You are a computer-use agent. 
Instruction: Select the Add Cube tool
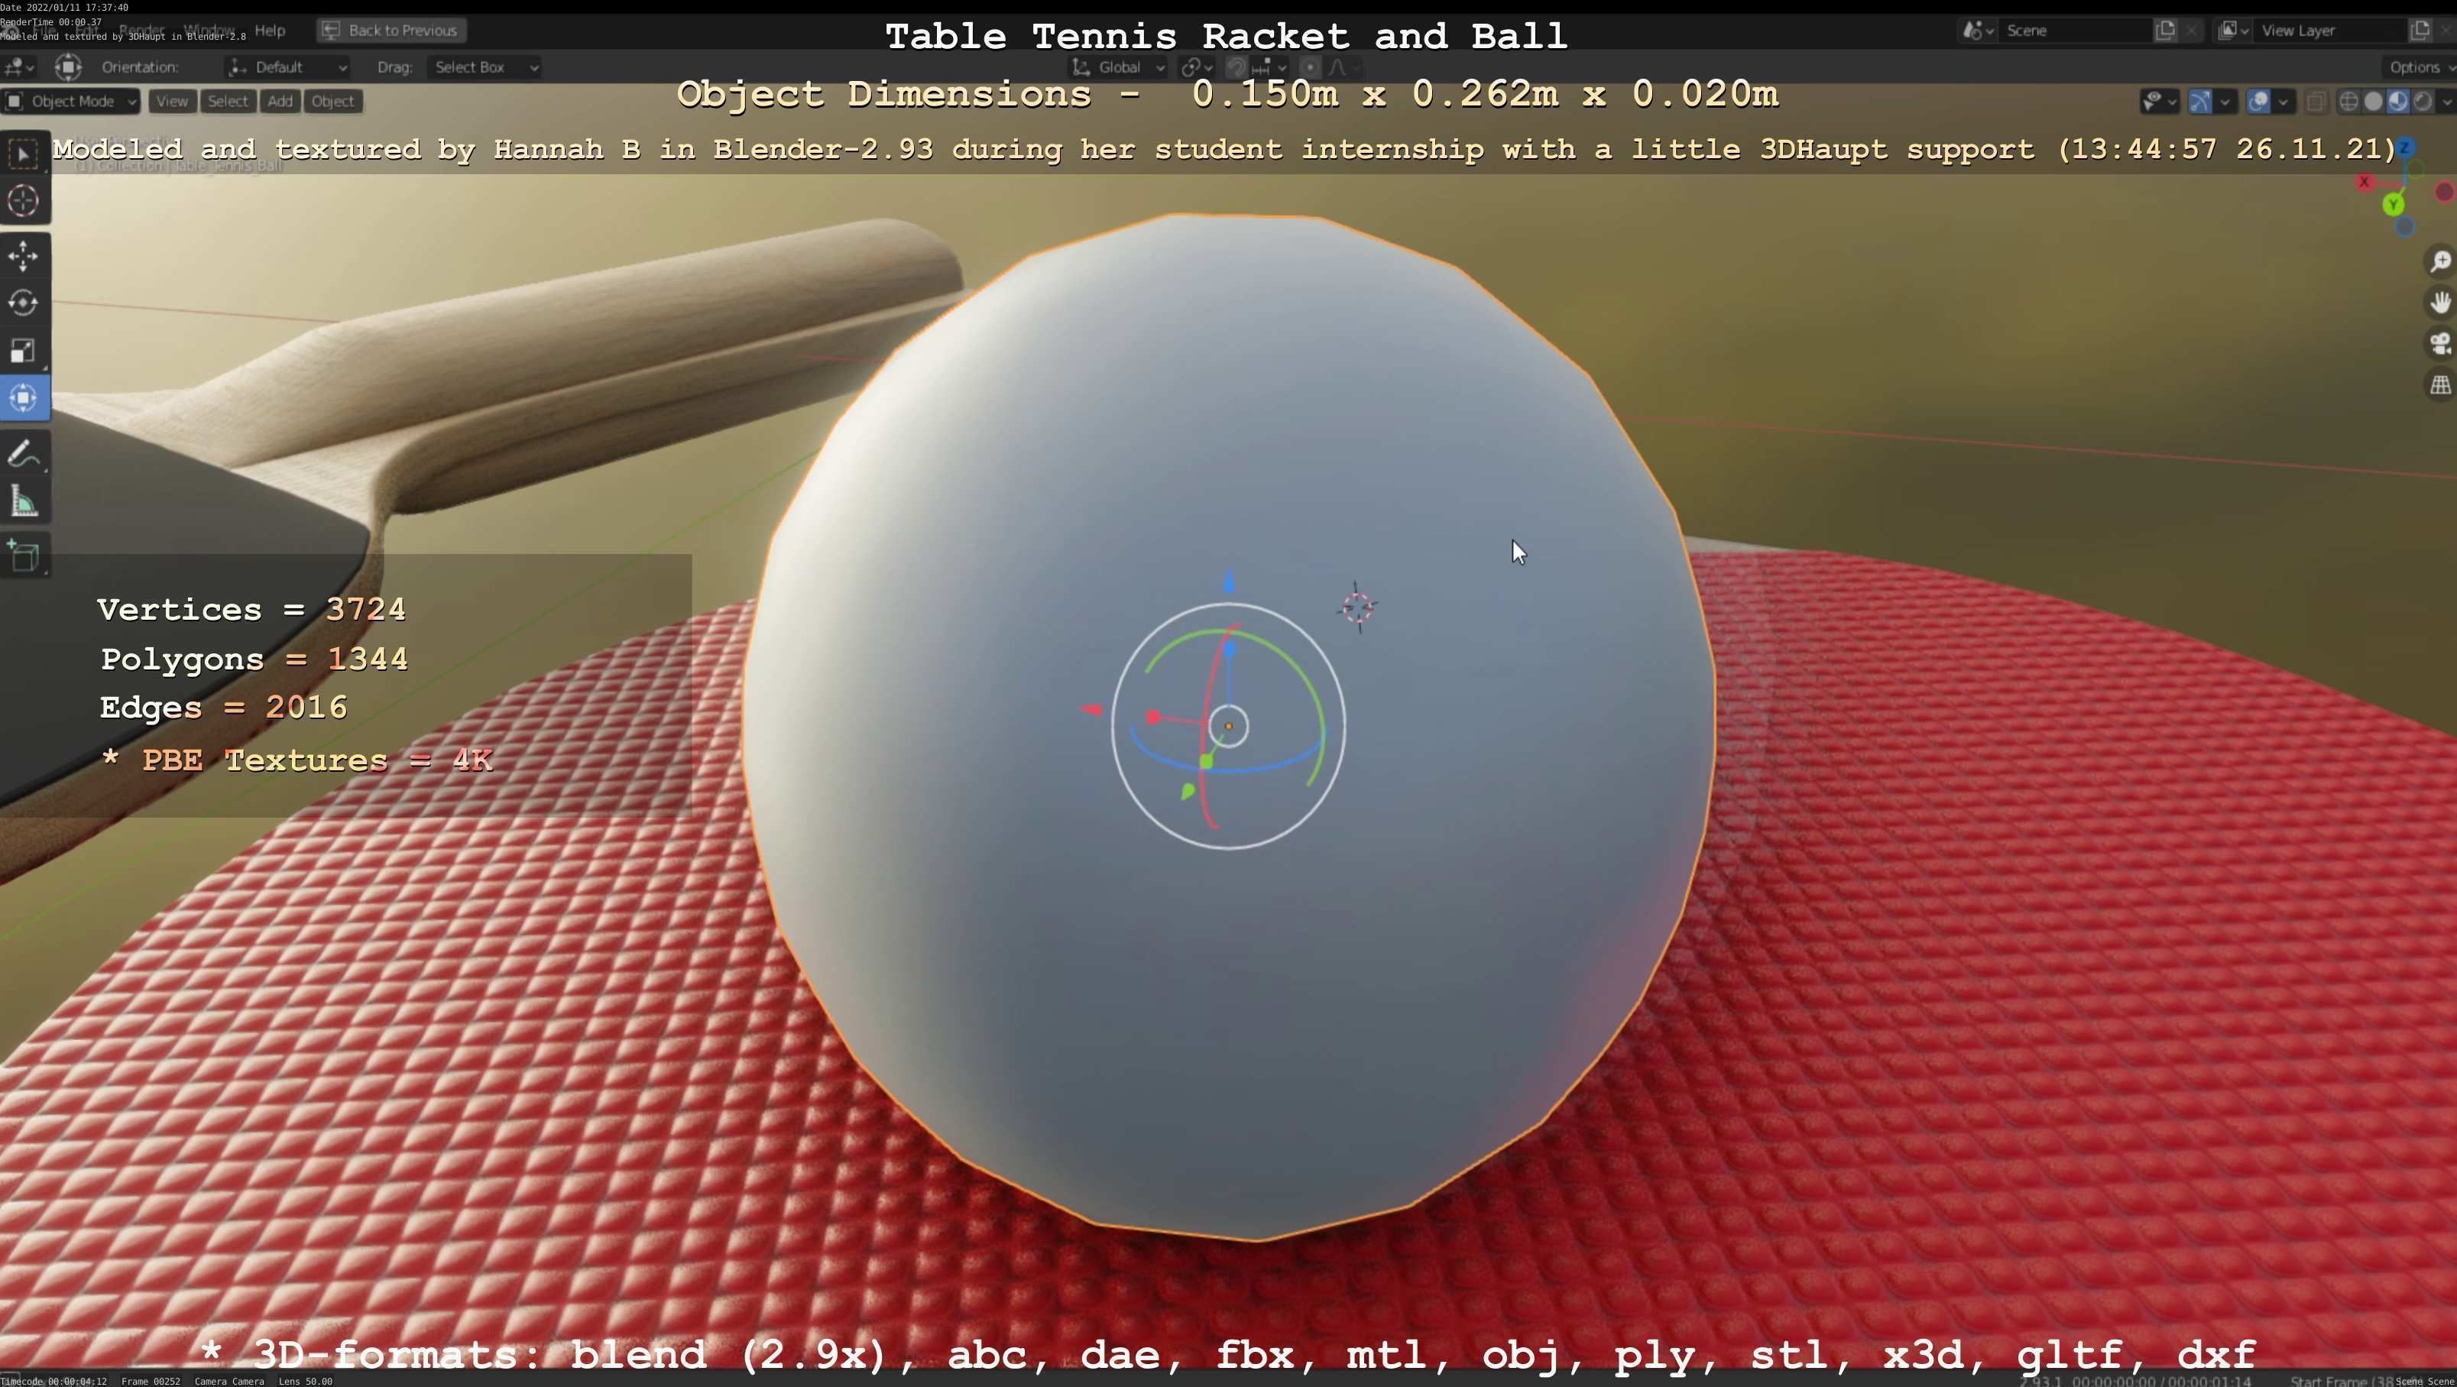(24, 556)
